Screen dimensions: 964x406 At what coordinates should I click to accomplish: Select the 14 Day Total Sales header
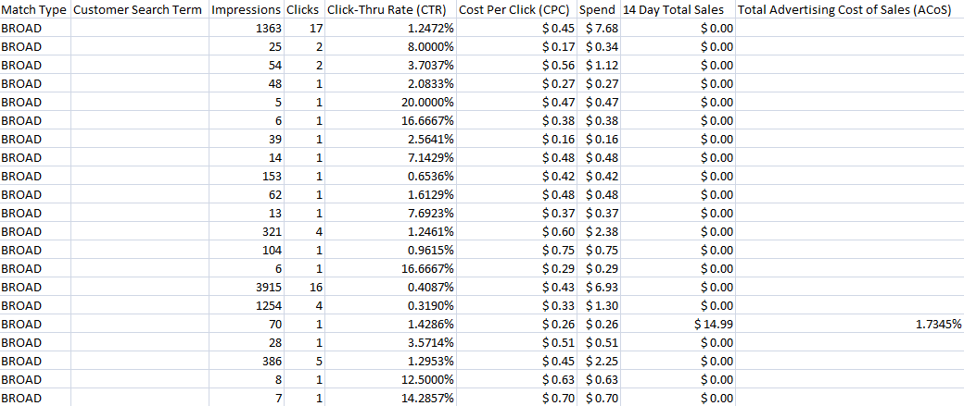677,10
